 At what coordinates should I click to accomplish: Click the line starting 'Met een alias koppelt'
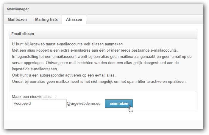coord(95,50)
